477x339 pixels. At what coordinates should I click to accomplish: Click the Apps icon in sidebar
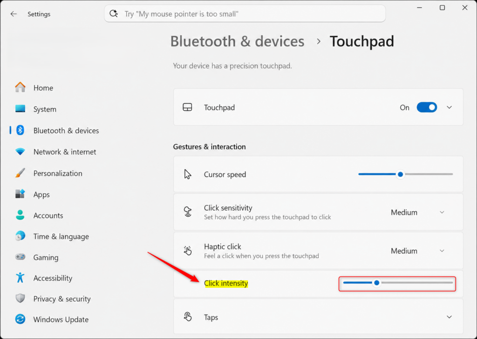(20, 194)
